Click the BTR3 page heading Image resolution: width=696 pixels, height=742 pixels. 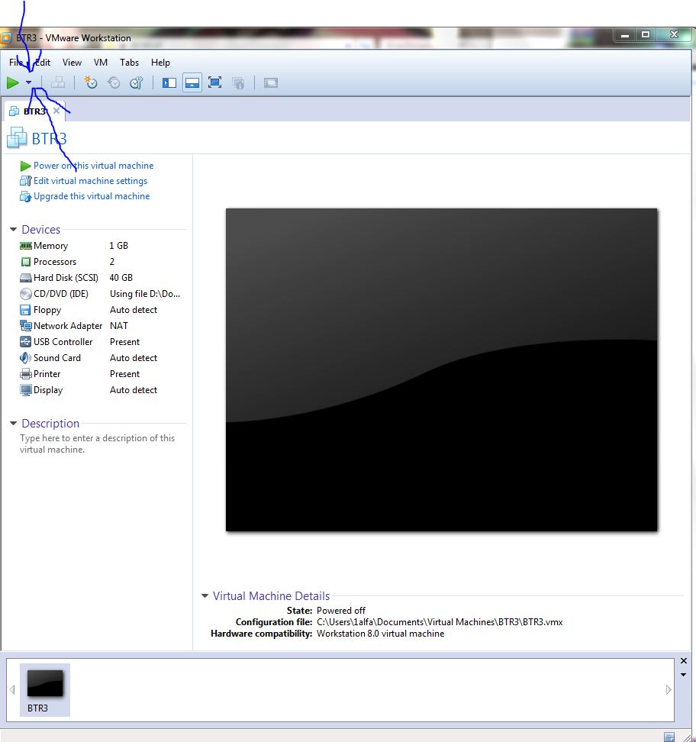[49, 139]
